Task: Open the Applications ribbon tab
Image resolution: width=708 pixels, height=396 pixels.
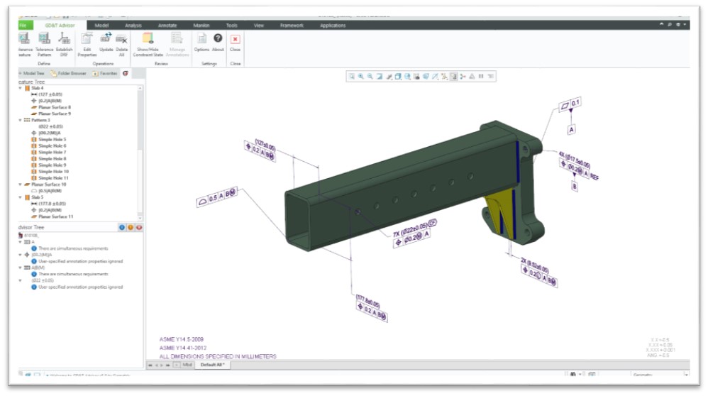Action: click(x=333, y=26)
